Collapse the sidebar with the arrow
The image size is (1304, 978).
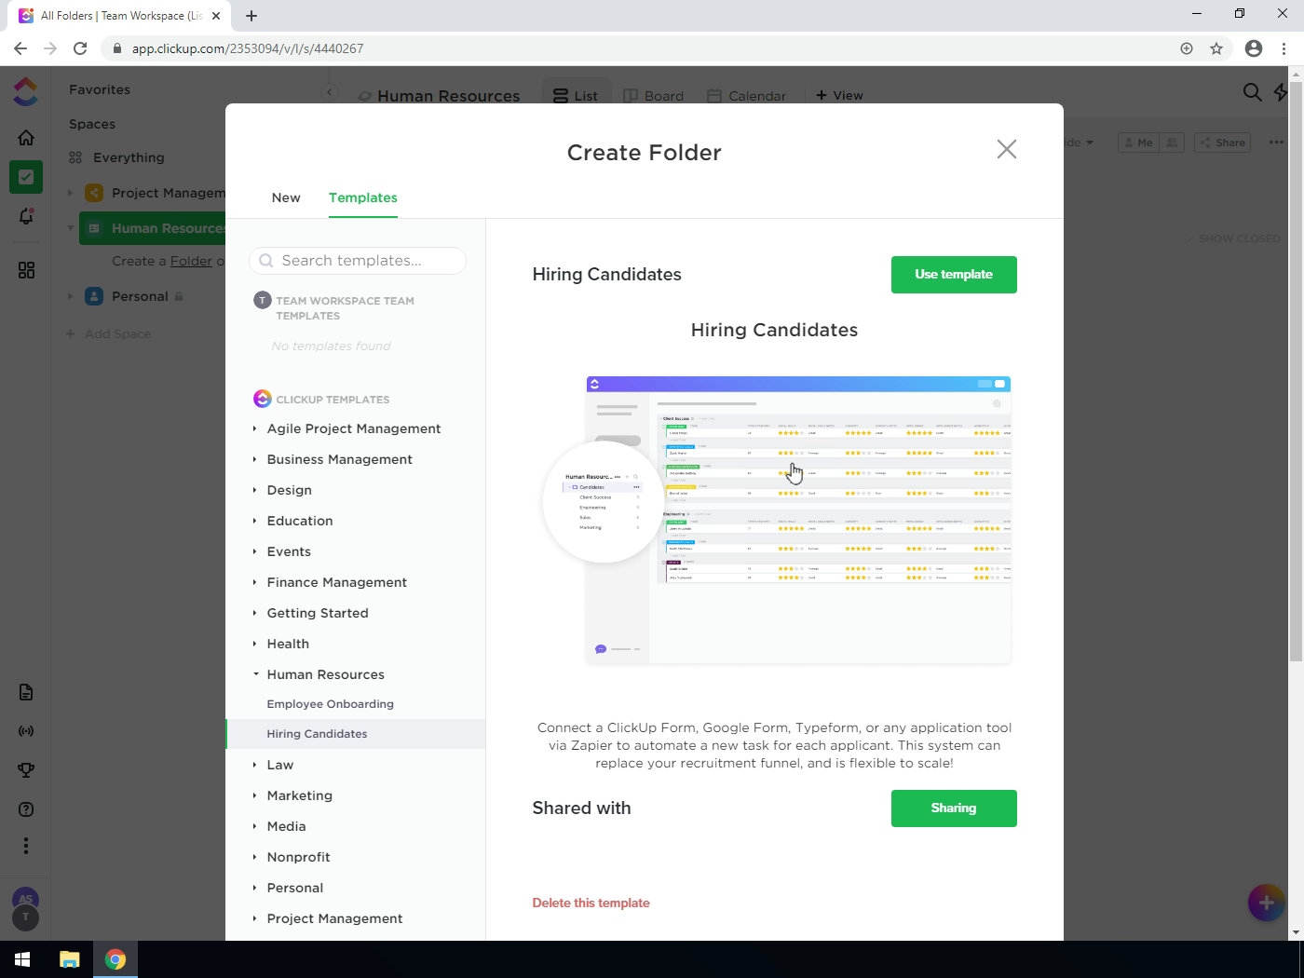[x=329, y=92]
